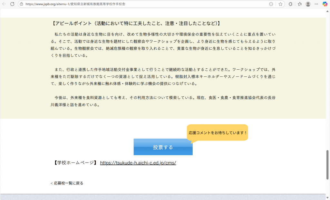
Task: Click the scrollbar up arrow
Action: pos(328,11)
